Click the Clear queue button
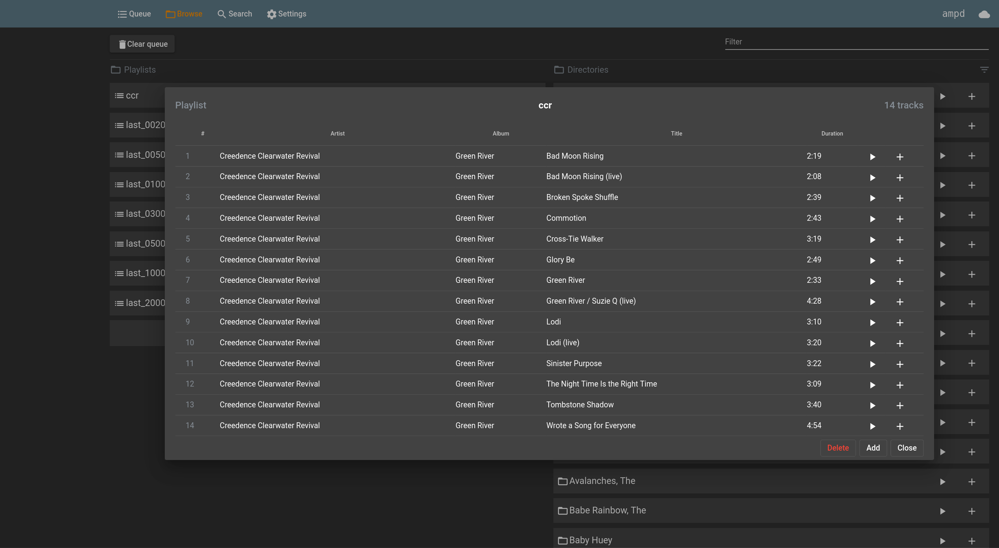The image size is (999, 548). [142, 44]
